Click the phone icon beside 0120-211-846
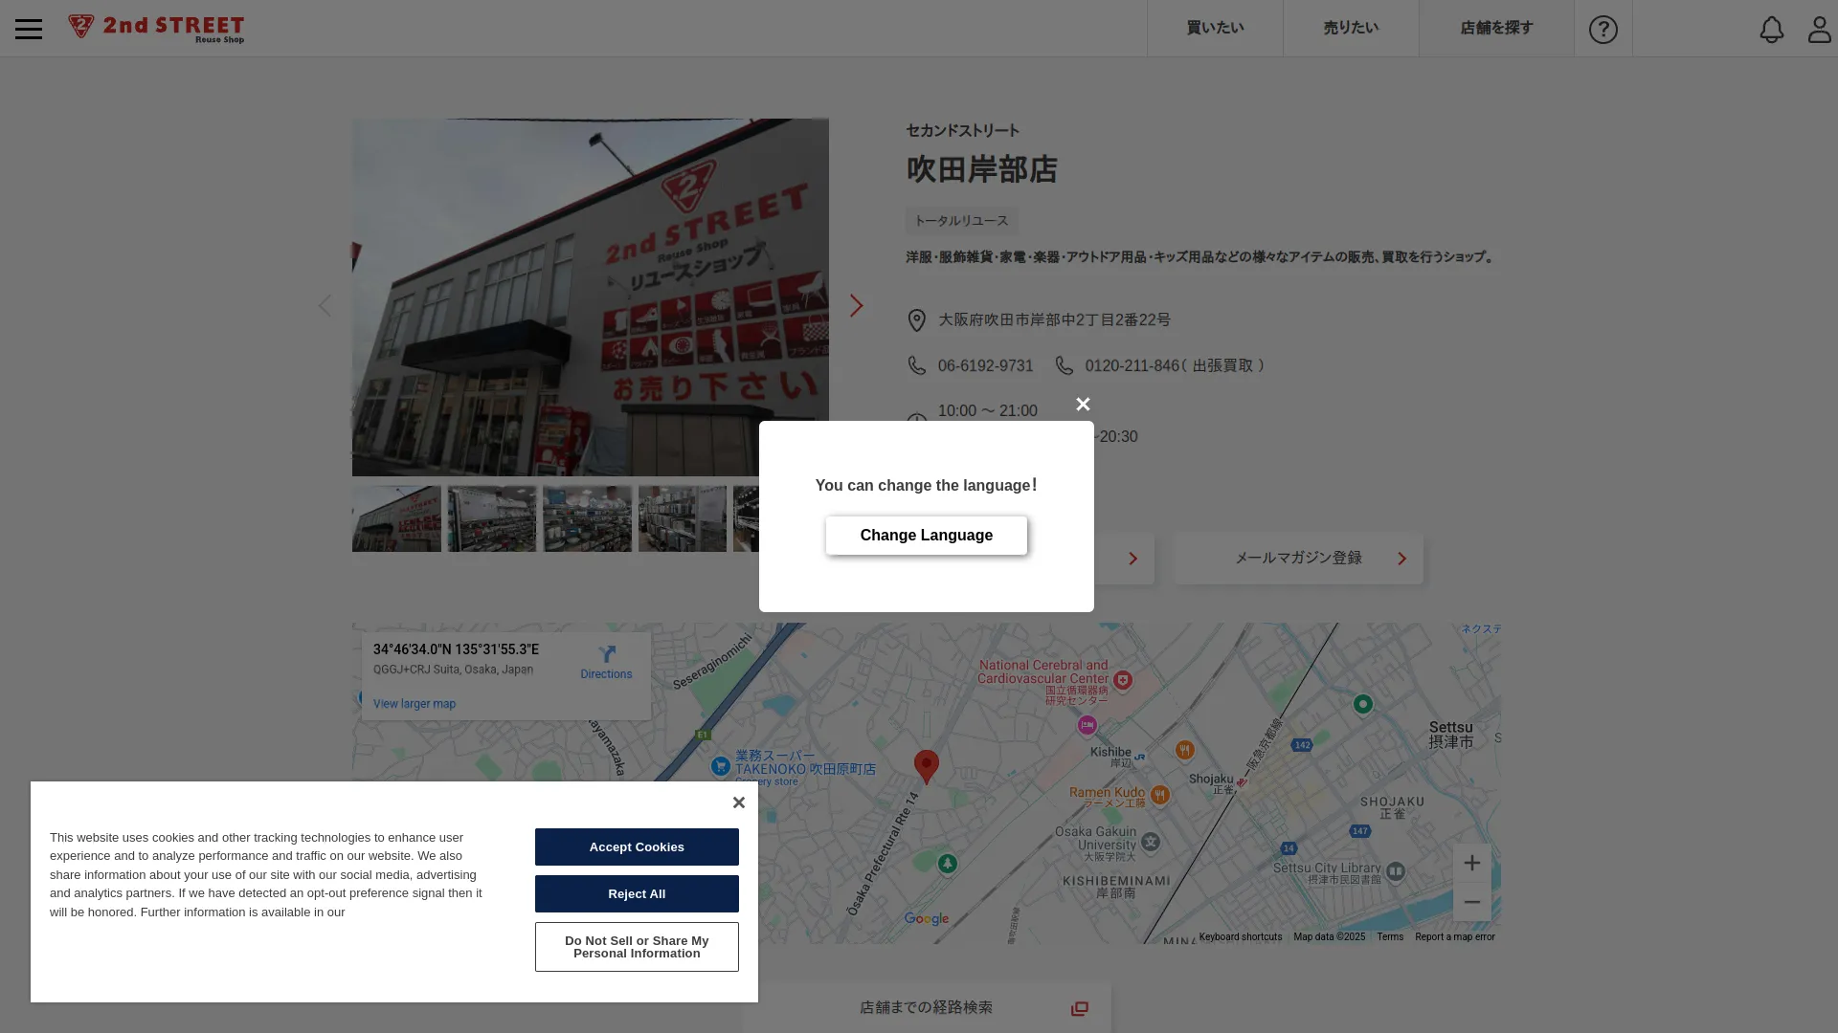Screen dimensions: 1838x1033 point(1064,365)
